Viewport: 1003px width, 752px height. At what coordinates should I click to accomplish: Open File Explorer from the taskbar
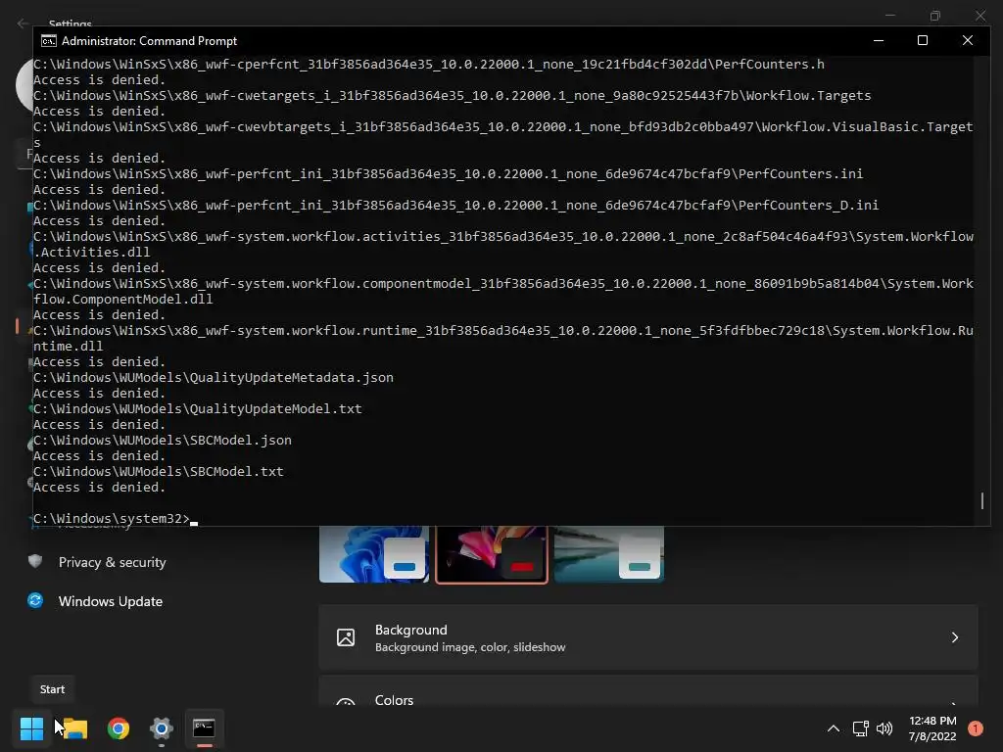tap(74, 728)
